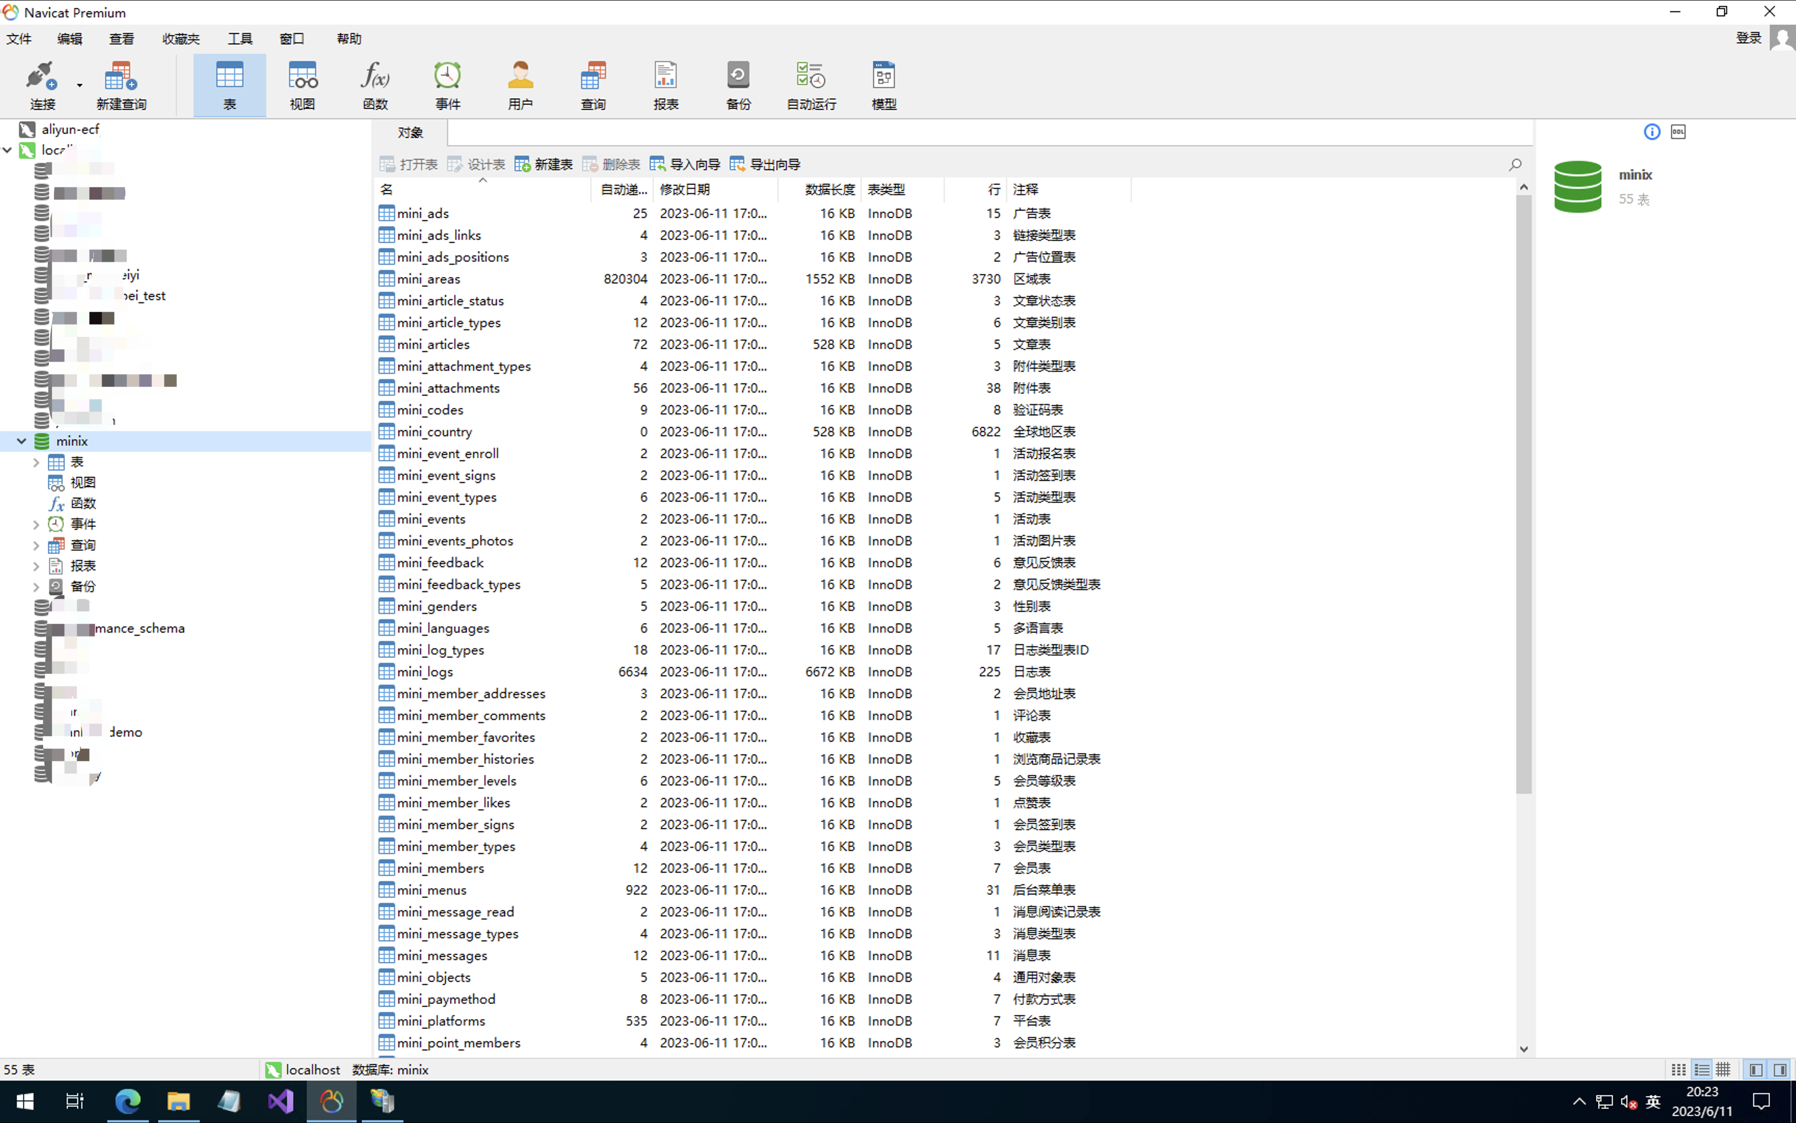Toggle the right information pane button

click(x=1780, y=1069)
